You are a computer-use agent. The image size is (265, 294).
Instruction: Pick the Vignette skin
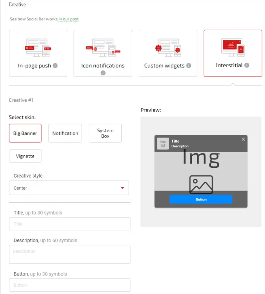[25, 156]
